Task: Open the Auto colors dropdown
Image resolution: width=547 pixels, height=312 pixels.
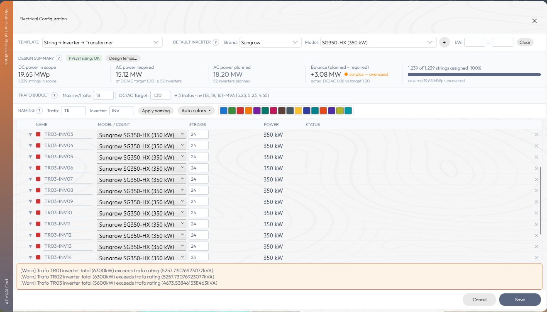Action: [x=196, y=111]
